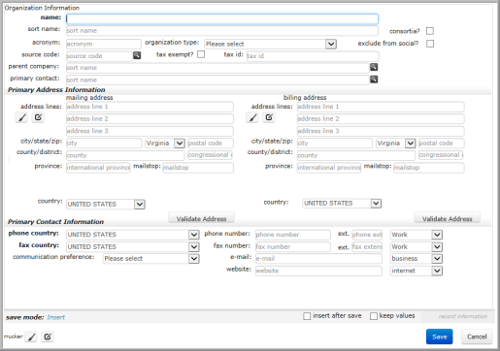500x351 pixels.
Task: Click the website input field
Action: [x=318, y=271]
